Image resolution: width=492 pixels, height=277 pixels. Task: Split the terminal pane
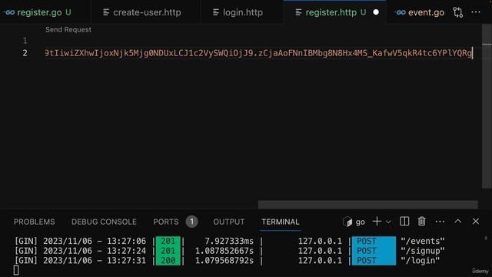[404, 222]
